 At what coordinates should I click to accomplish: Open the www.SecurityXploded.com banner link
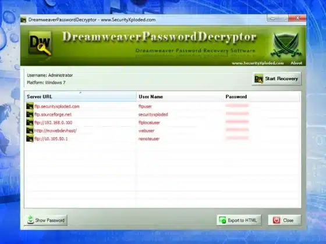pyautogui.click(x=258, y=63)
